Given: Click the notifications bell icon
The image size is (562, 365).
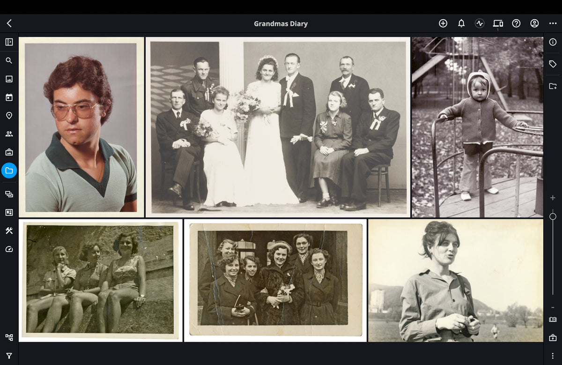Looking at the screenshot, I should tap(461, 23).
